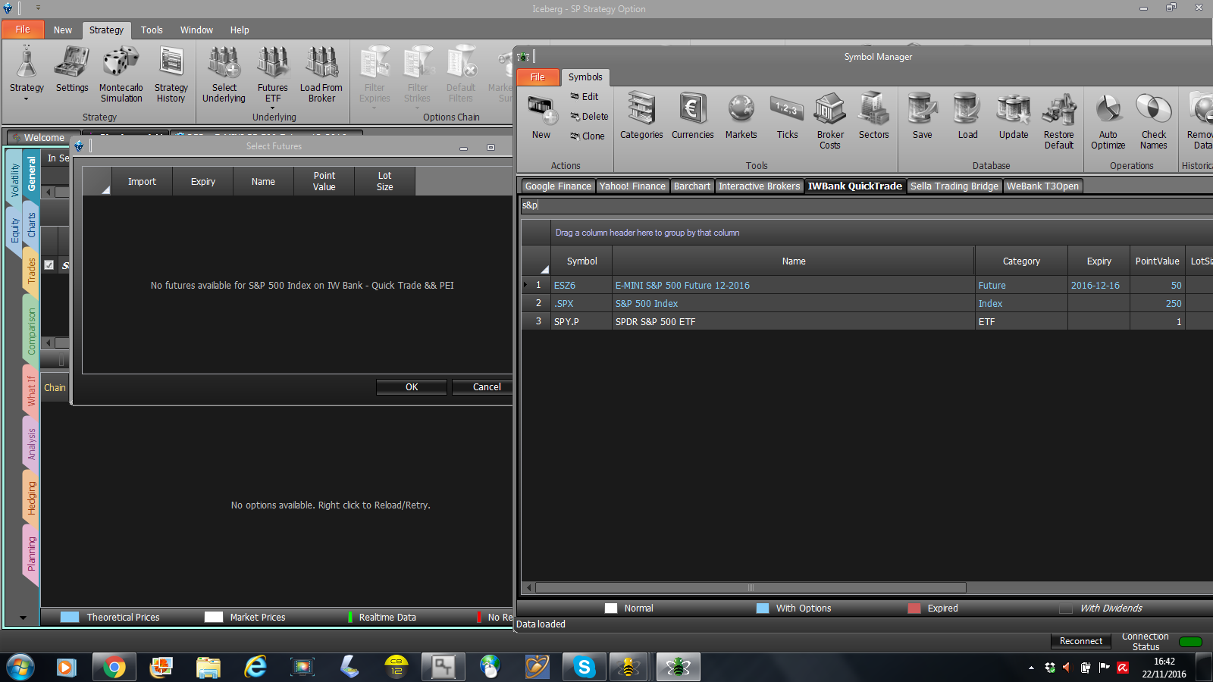Open Ticks tool icon
Image resolution: width=1213 pixels, height=682 pixels.
(787, 108)
